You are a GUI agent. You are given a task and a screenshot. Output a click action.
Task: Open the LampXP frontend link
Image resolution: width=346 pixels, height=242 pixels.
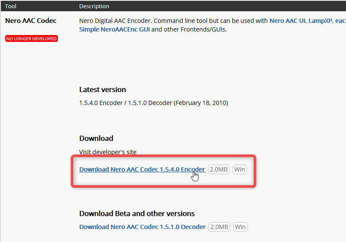pyautogui.click(x=320, y=21)
